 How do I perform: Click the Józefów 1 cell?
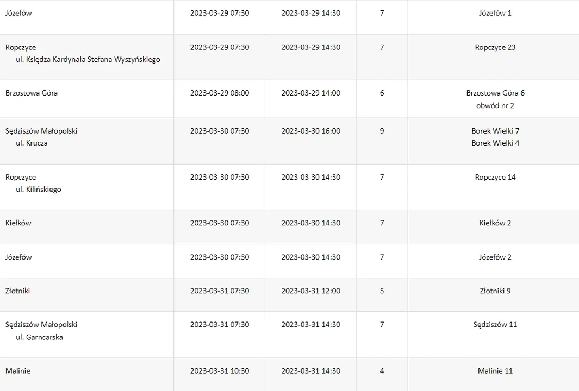(495, 13)
